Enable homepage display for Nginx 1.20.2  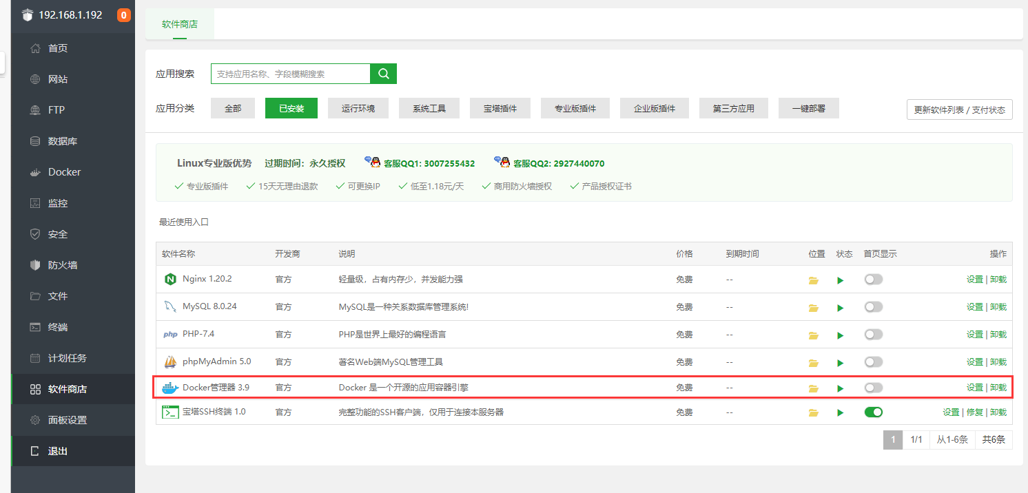[x=873, y=279]
